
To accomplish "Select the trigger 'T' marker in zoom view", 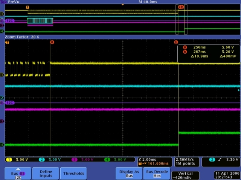I will pyautogui.click(x=6, y=42).
